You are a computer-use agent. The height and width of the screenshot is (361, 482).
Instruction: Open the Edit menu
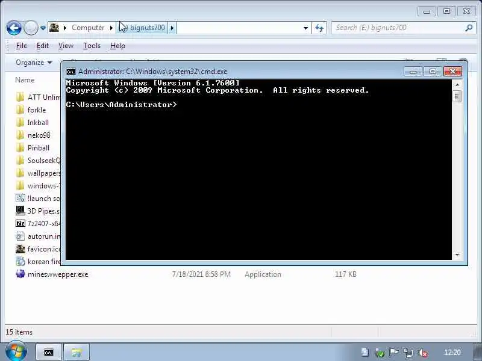click(42, 46)
